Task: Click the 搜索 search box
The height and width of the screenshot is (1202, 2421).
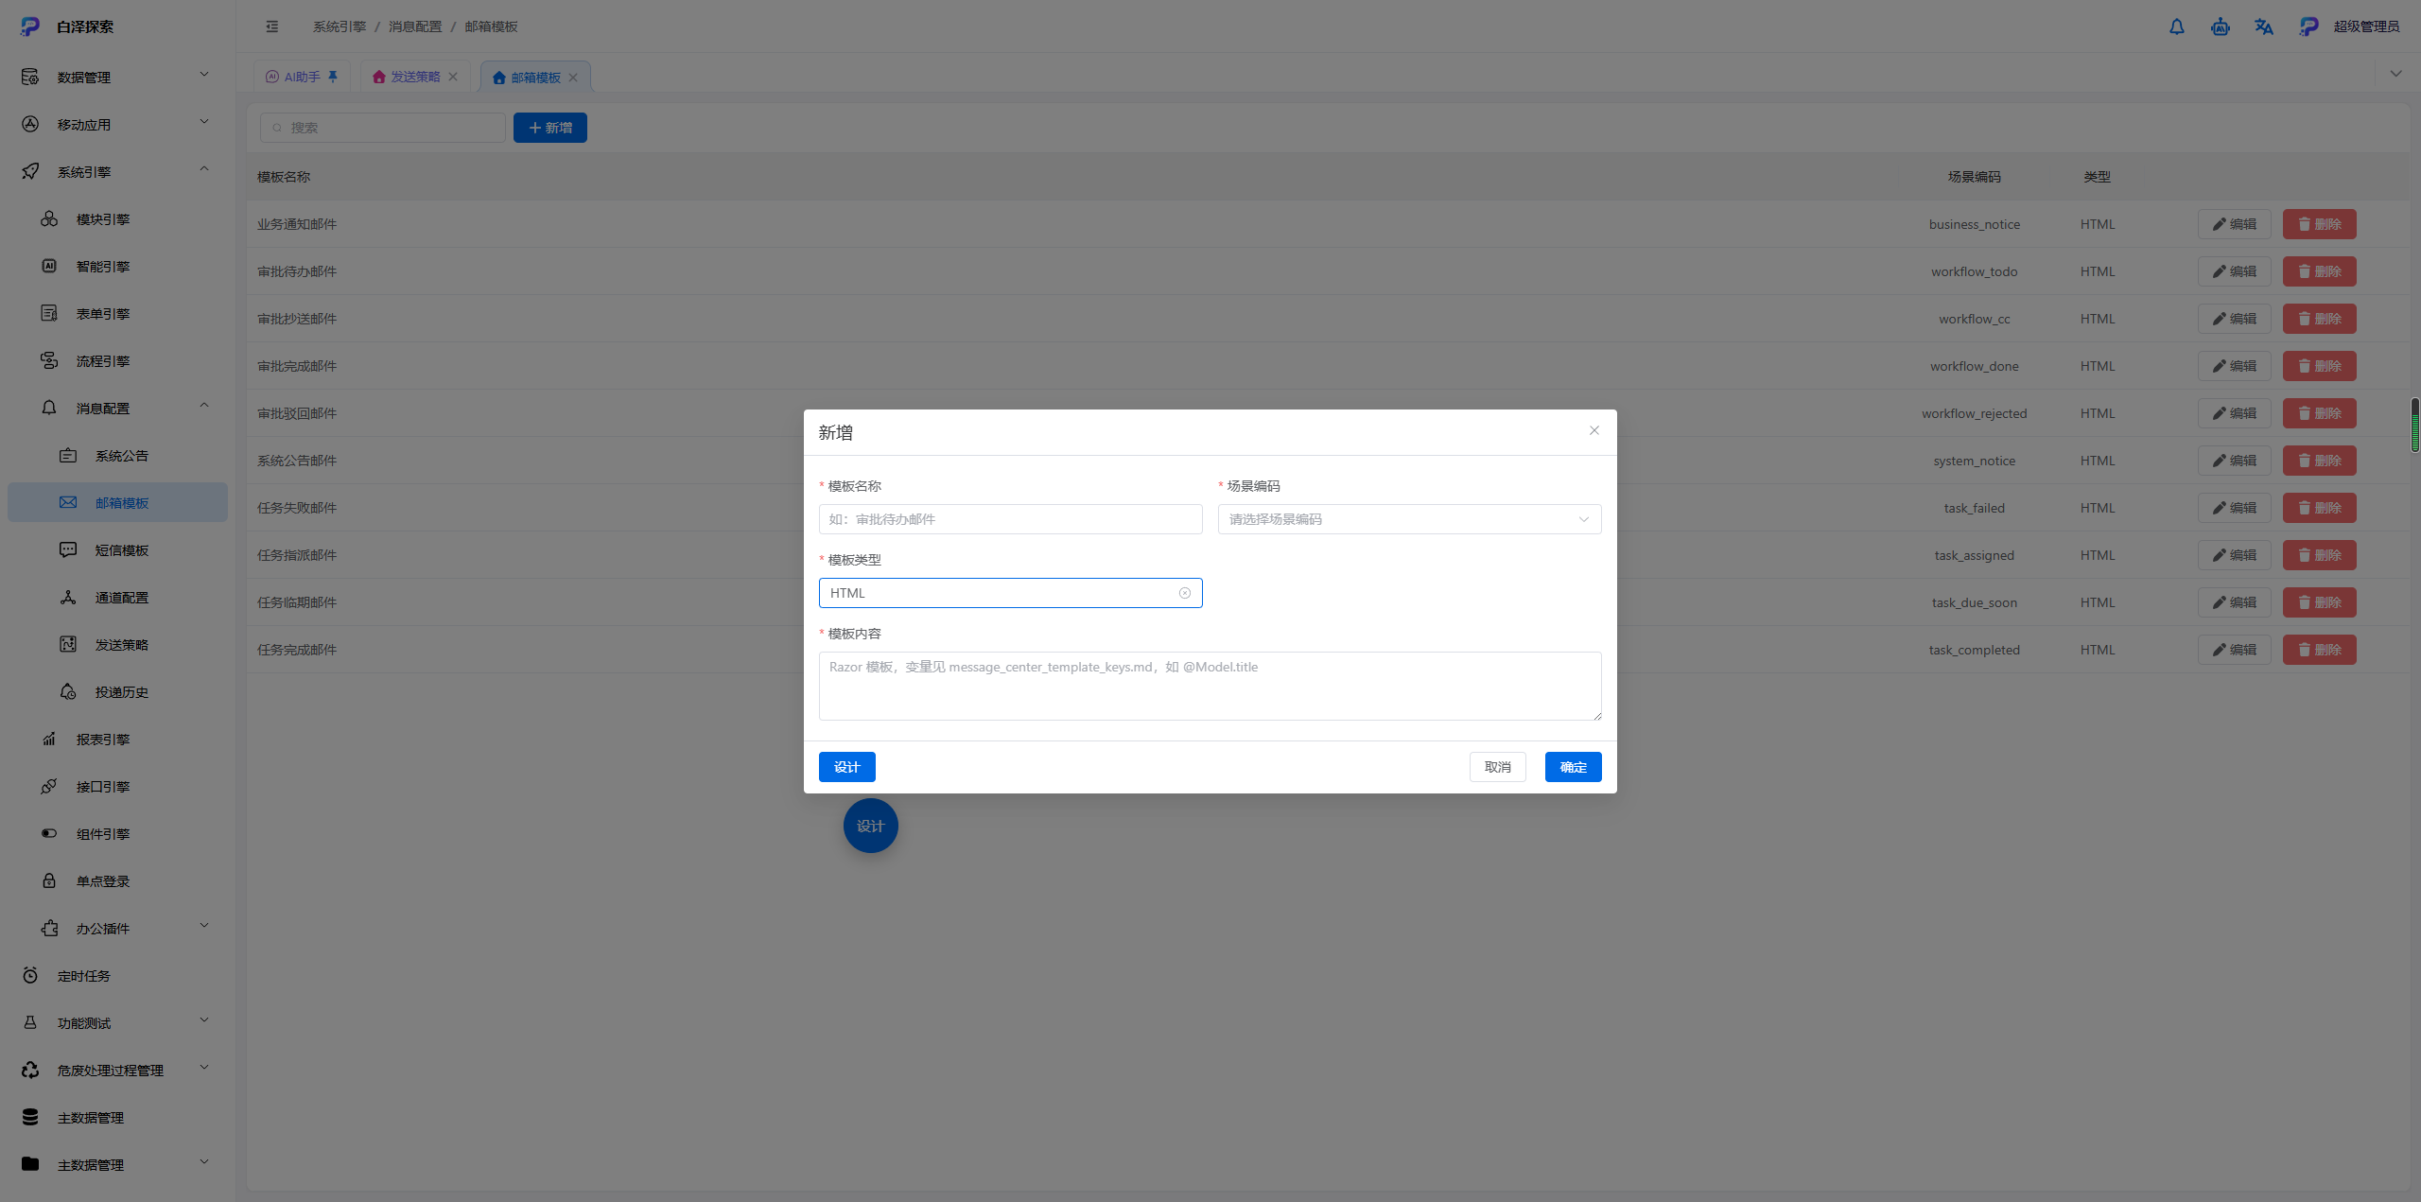Action: coord(382,128)
